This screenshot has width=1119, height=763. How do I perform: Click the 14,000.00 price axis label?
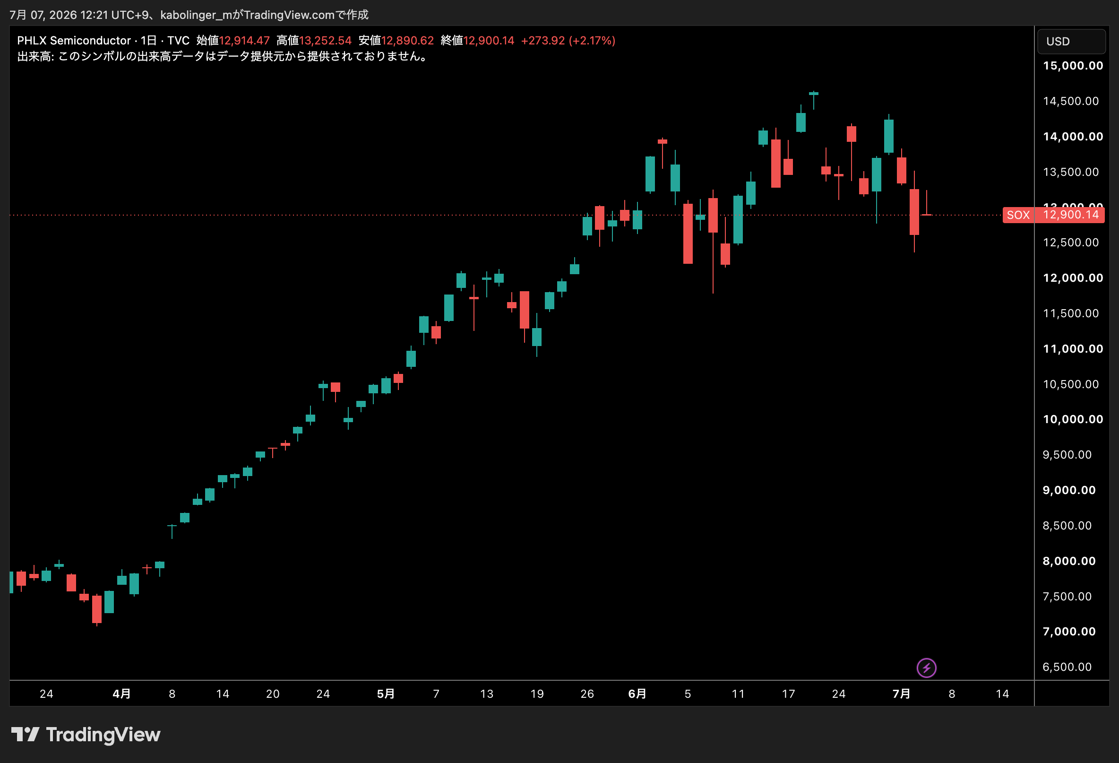pos(1073,136)
